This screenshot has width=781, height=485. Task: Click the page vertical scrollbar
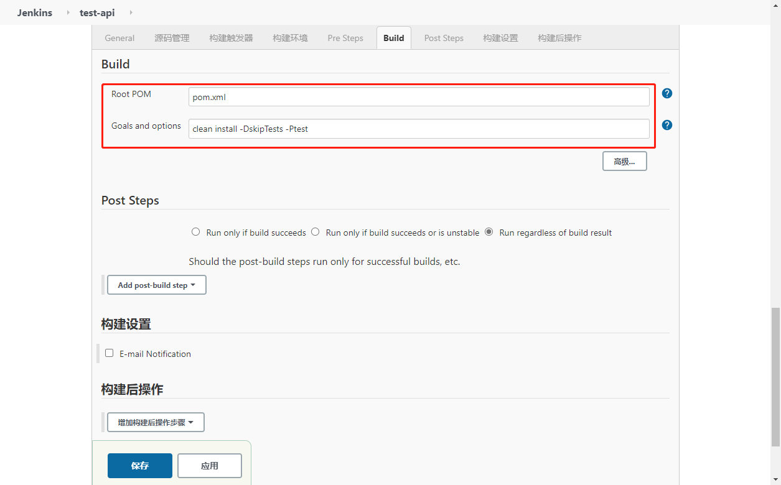tap(775, 377)
